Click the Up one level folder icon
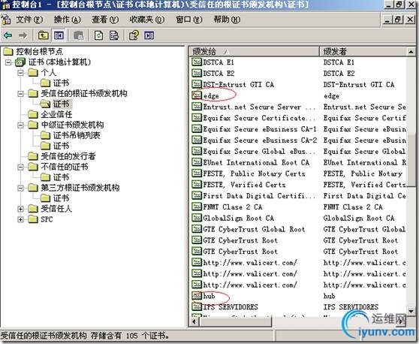This screenshot has height=344, width=419. 43,35
